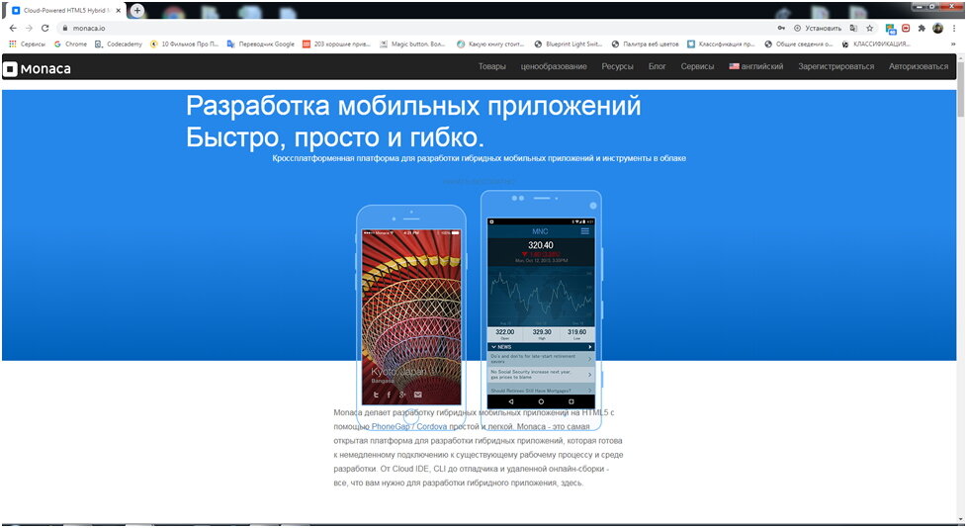Click heading Разработка мобильных приложений
The image size is (967, 528).
pyautogui.click(x=414, y=106)
